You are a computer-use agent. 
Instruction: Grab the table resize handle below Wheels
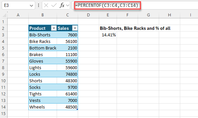[77, 109]
